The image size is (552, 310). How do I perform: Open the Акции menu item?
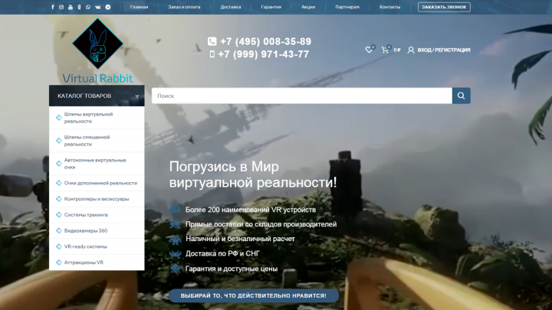308,7
